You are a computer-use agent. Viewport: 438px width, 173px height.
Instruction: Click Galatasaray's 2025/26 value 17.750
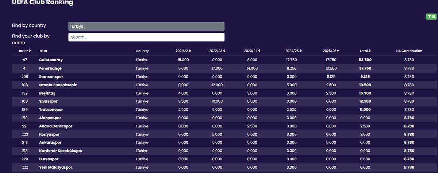331,60
